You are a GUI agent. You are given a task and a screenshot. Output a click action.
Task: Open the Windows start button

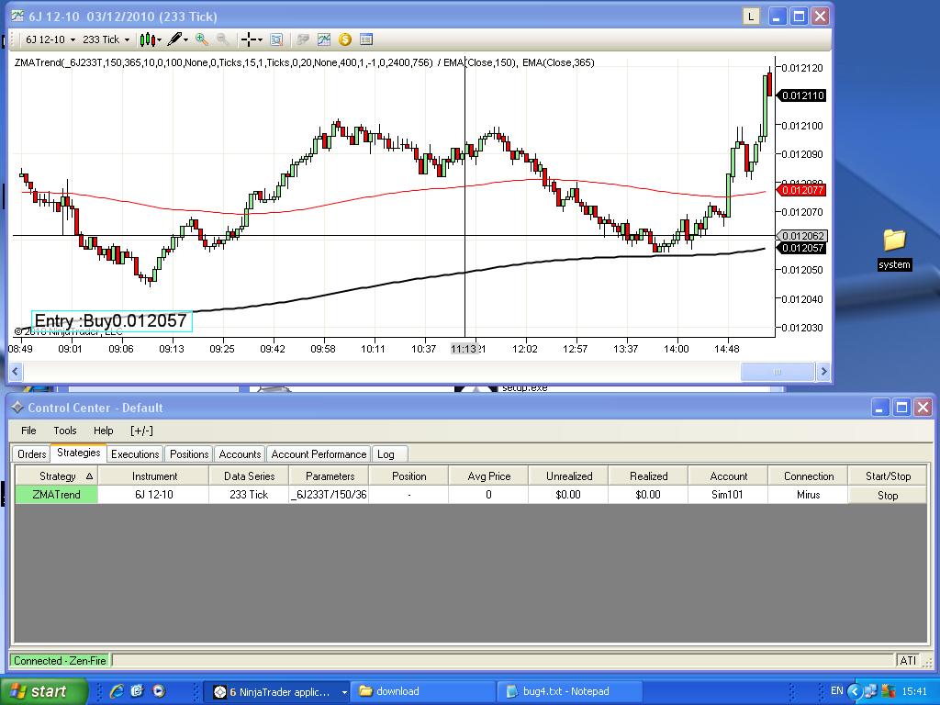coord(43,691)
